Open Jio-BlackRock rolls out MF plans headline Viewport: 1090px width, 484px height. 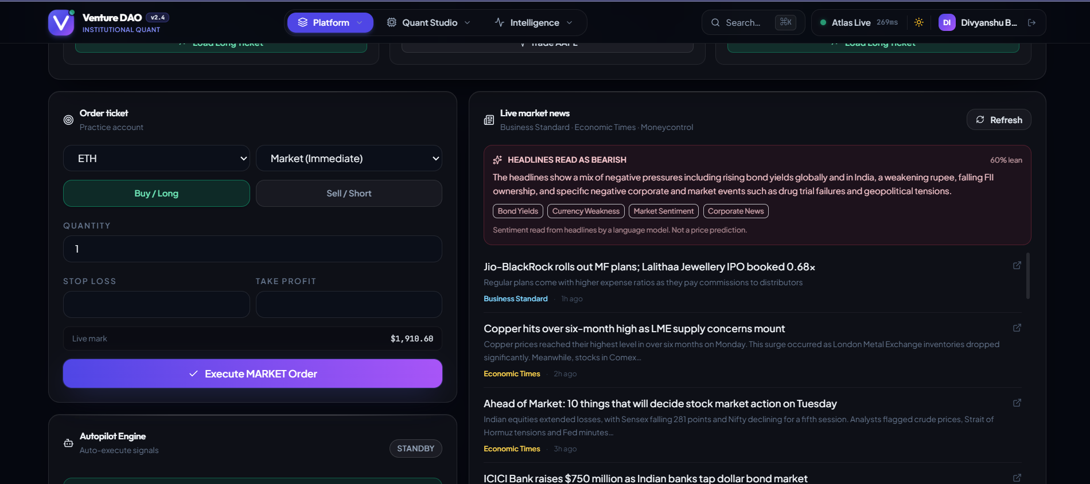tap(649, 267)
